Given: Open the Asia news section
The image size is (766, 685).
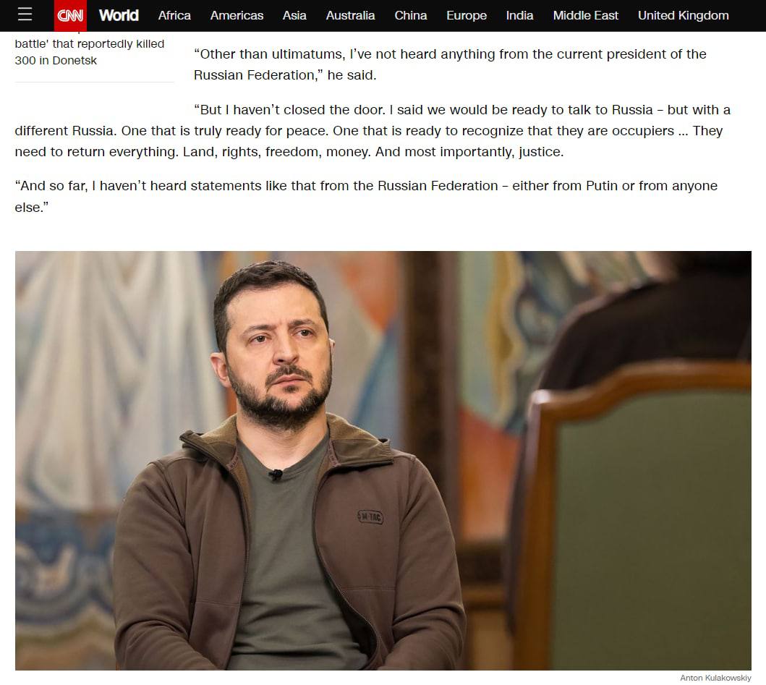Looking at the screenshot, I should point(294,15).
